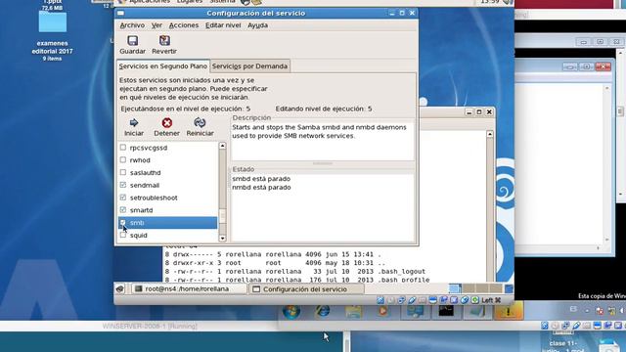Click Configuración del servicio taskbar button
Image resolution: width=626 pixels, height=352 pixels.
click(306, 289)
